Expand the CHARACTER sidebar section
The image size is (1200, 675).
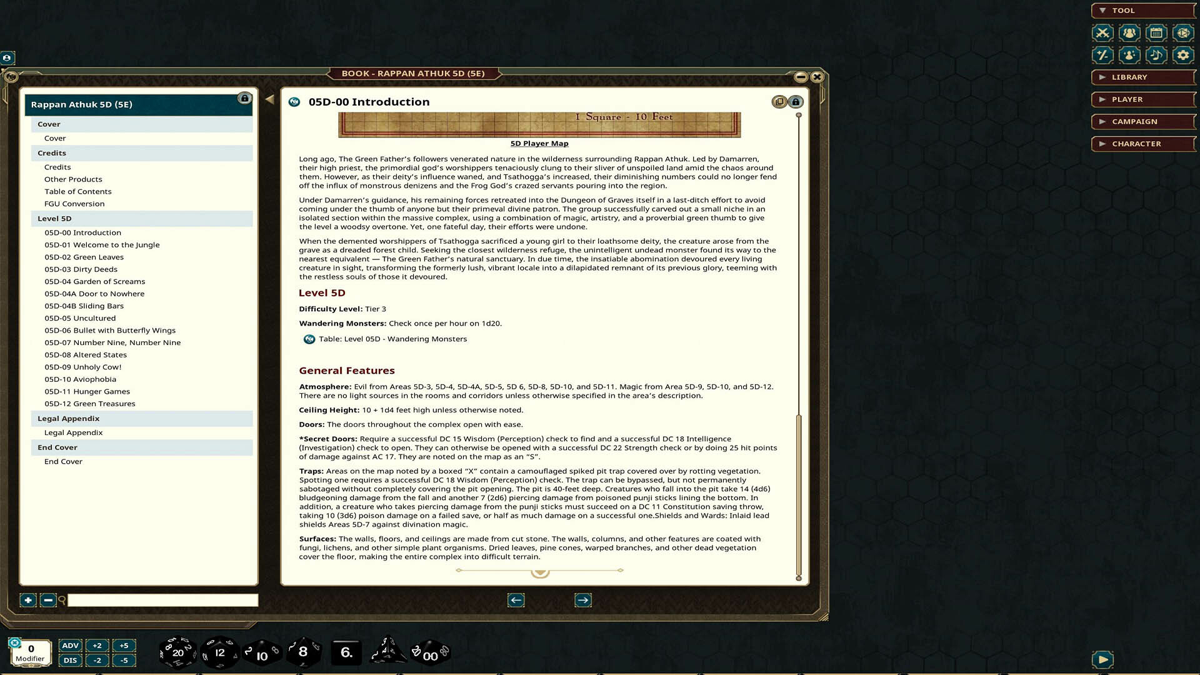1143,143
